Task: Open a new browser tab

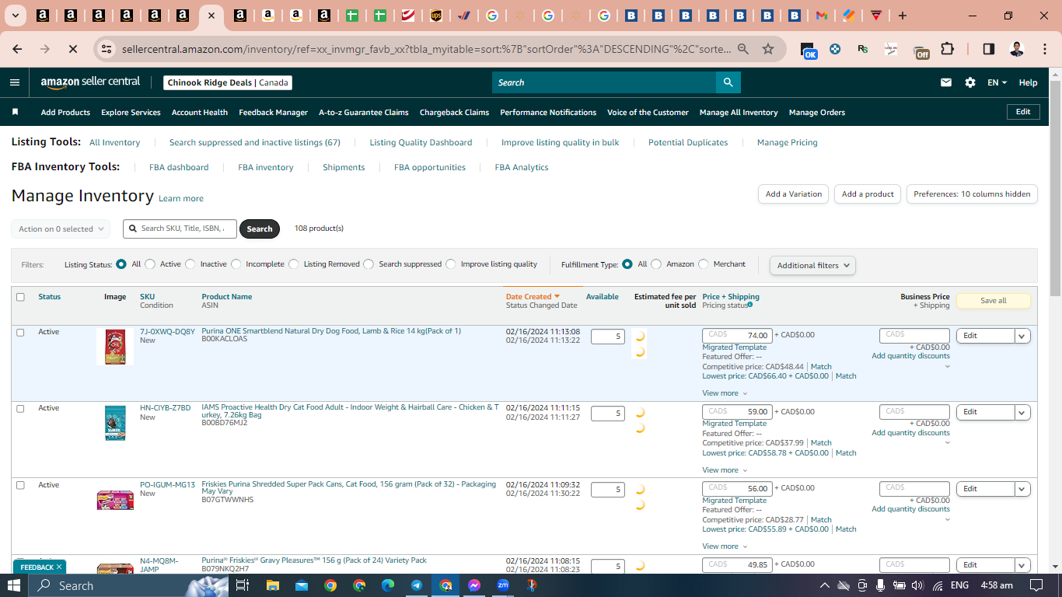Action: [902, 16]
